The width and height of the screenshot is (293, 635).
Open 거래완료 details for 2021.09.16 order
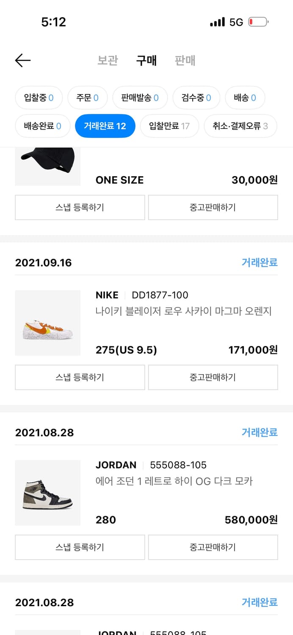click(x=260, y=263)
